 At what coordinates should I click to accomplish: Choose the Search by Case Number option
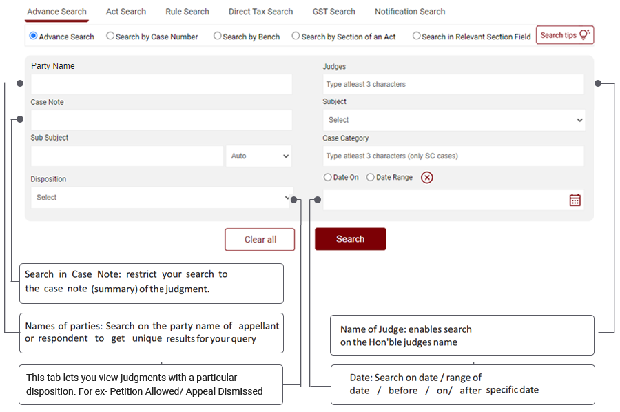(110, 36)
